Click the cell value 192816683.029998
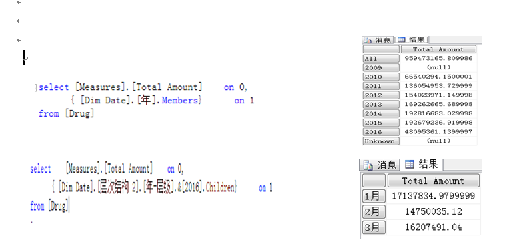This screenshot has width=527, height=242. 438,113
